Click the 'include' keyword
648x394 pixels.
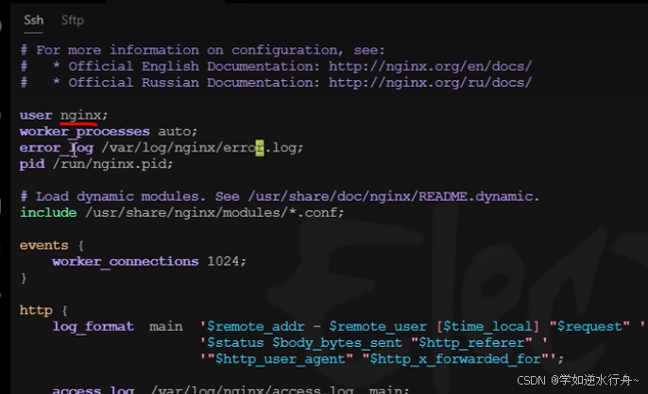[48, 212]
